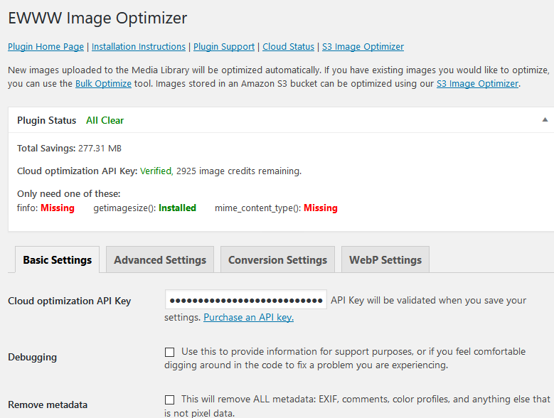The width and height of the screenshot is (554, 418).
Task: Open the S3 Image Optimizer link in the top links row
Action: pos(363,47)
